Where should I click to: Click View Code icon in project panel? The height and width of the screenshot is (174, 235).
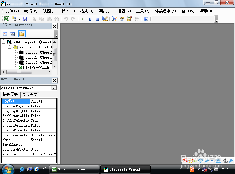click(5, 34)
